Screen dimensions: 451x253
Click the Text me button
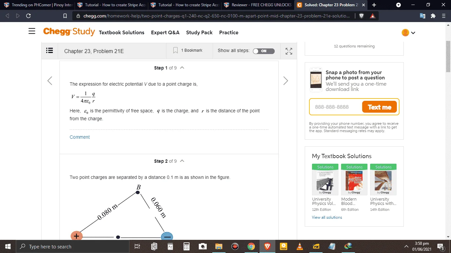coord(379,107)
